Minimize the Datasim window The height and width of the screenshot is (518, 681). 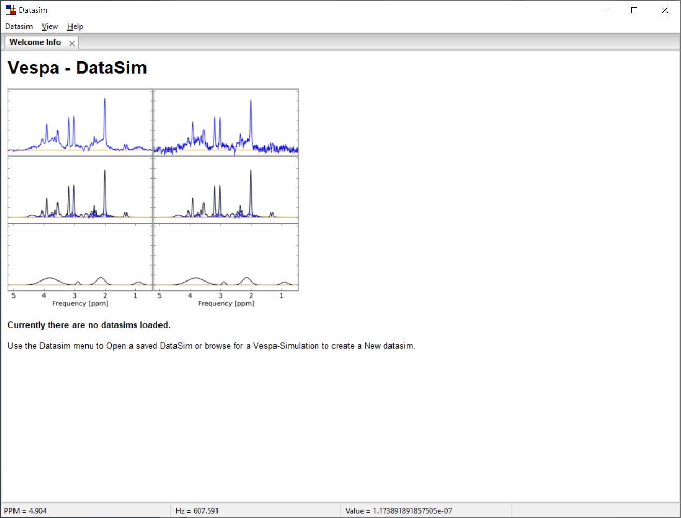(x=604, y=10)
